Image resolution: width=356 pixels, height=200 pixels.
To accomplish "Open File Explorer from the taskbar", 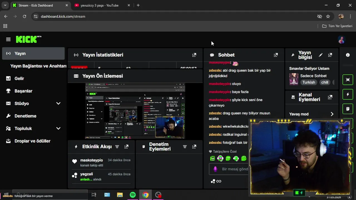I will [120, 195].
